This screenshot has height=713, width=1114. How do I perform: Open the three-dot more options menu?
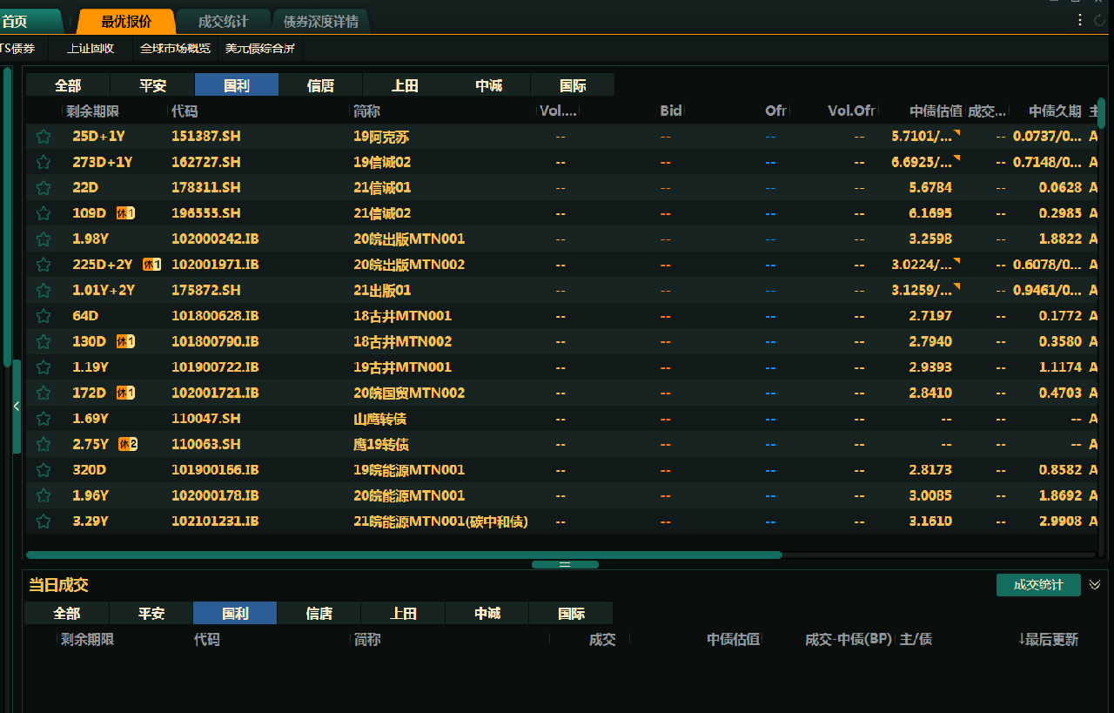point(1080,21)
